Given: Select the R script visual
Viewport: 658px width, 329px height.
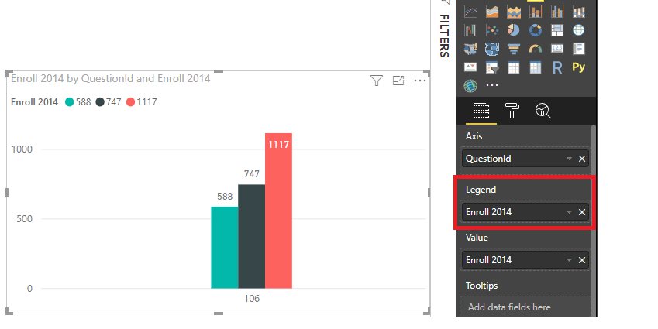Looking at the screenshot, I should [557, 67].
